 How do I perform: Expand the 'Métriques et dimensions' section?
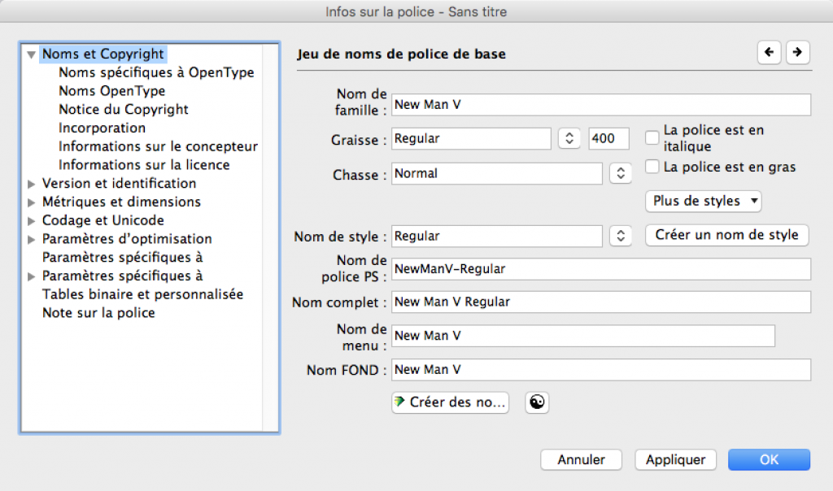tap(32, 202)
